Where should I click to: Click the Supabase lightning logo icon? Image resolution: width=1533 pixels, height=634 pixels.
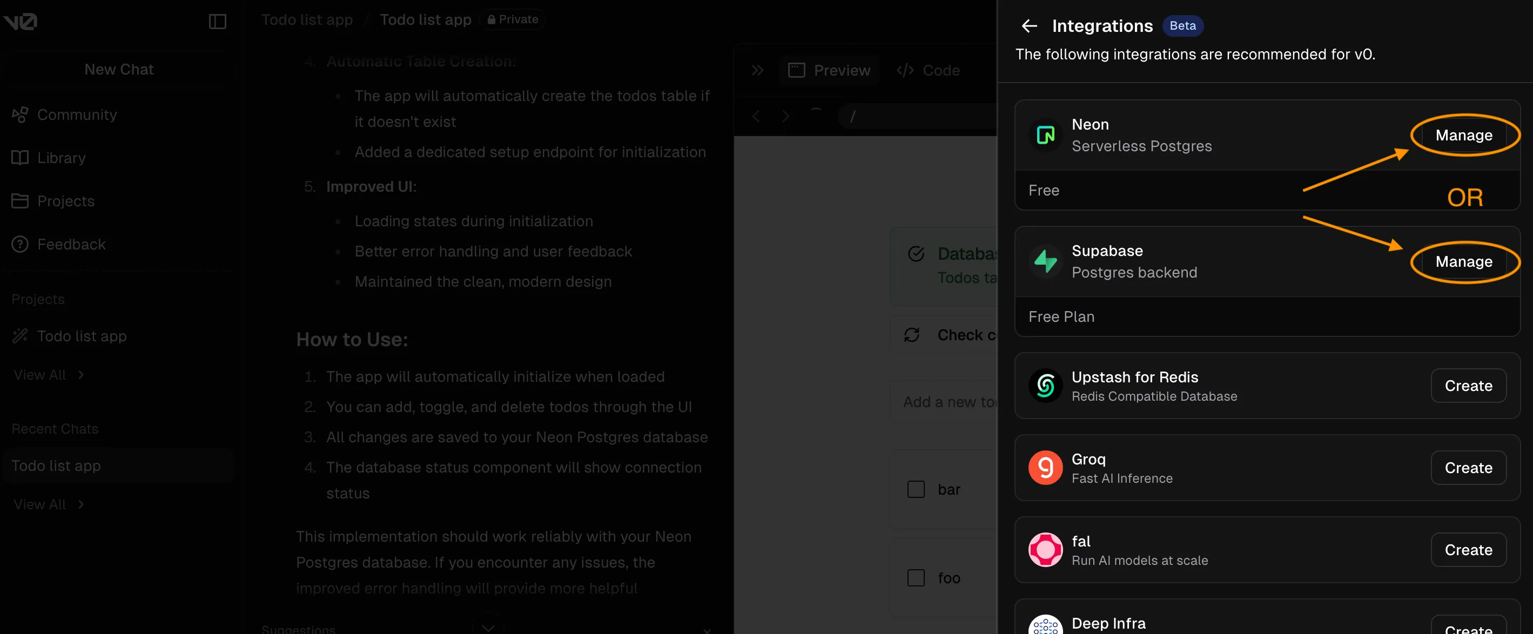pos(1045,262)
